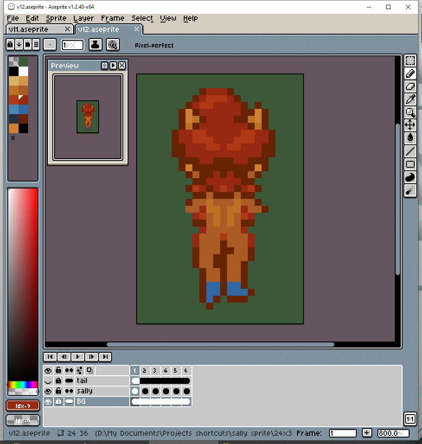Open the palette options menu button
This screenshot has height=444, width=422.
click(x=36, y=44)
